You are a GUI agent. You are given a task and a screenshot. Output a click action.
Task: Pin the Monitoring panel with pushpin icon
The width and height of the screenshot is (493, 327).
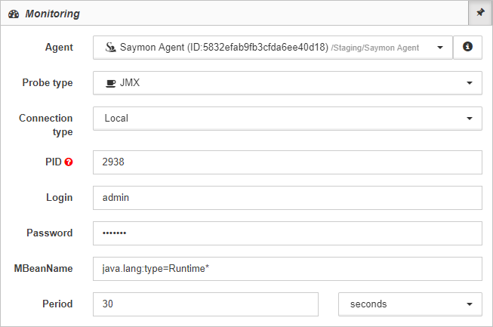click(x=480, y=13)
